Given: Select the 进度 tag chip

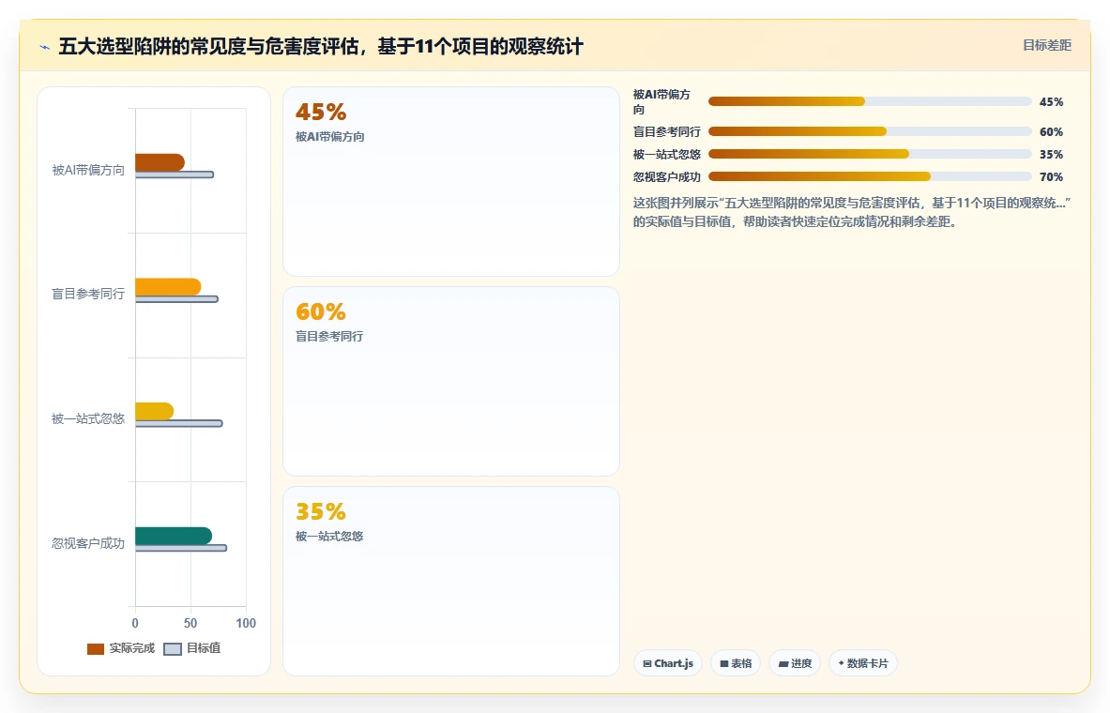Looking at the screenshot, I should (795, 663).
